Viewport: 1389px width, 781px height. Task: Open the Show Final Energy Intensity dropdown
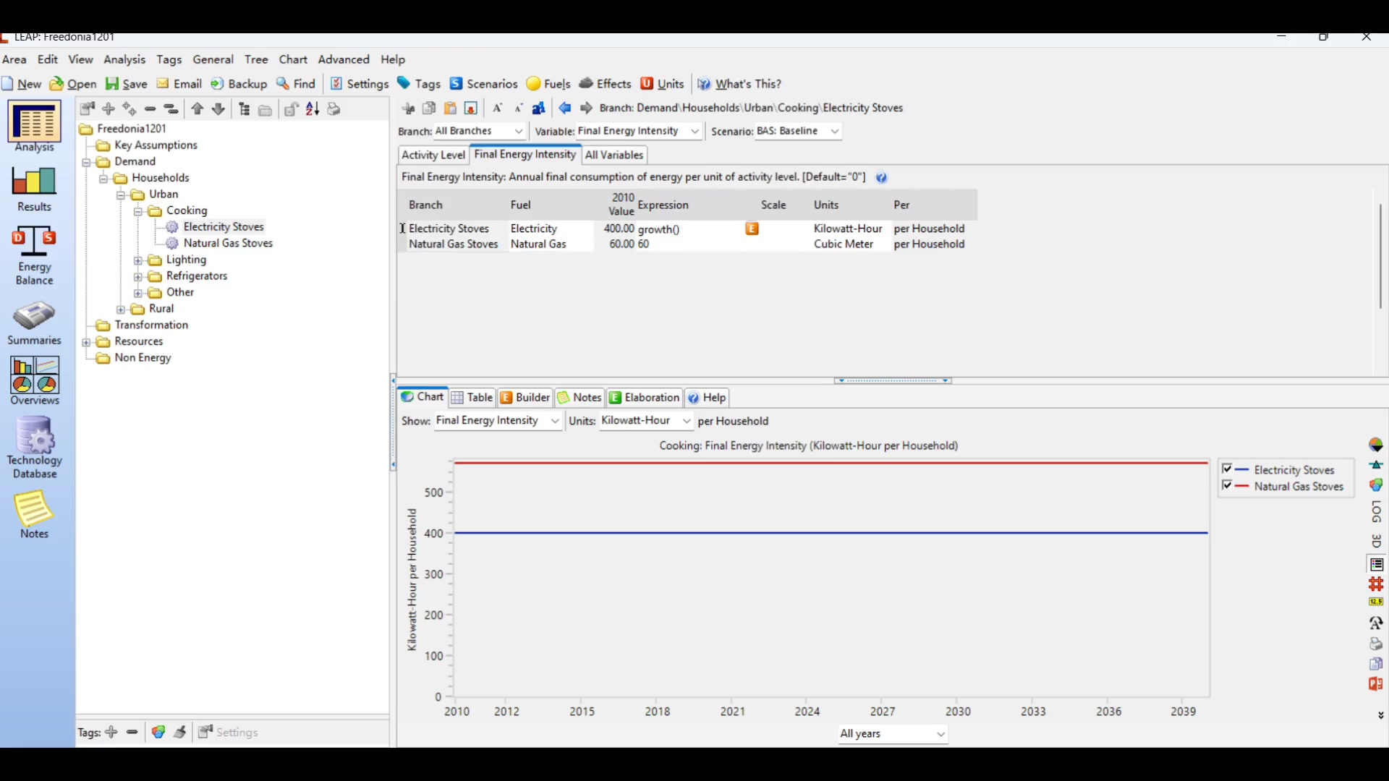coord(498,421)
